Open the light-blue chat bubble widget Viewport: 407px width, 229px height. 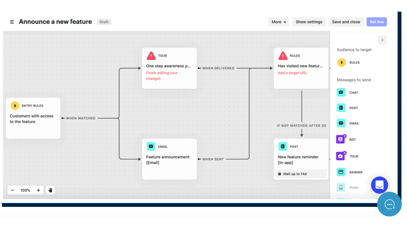(389, 204)
